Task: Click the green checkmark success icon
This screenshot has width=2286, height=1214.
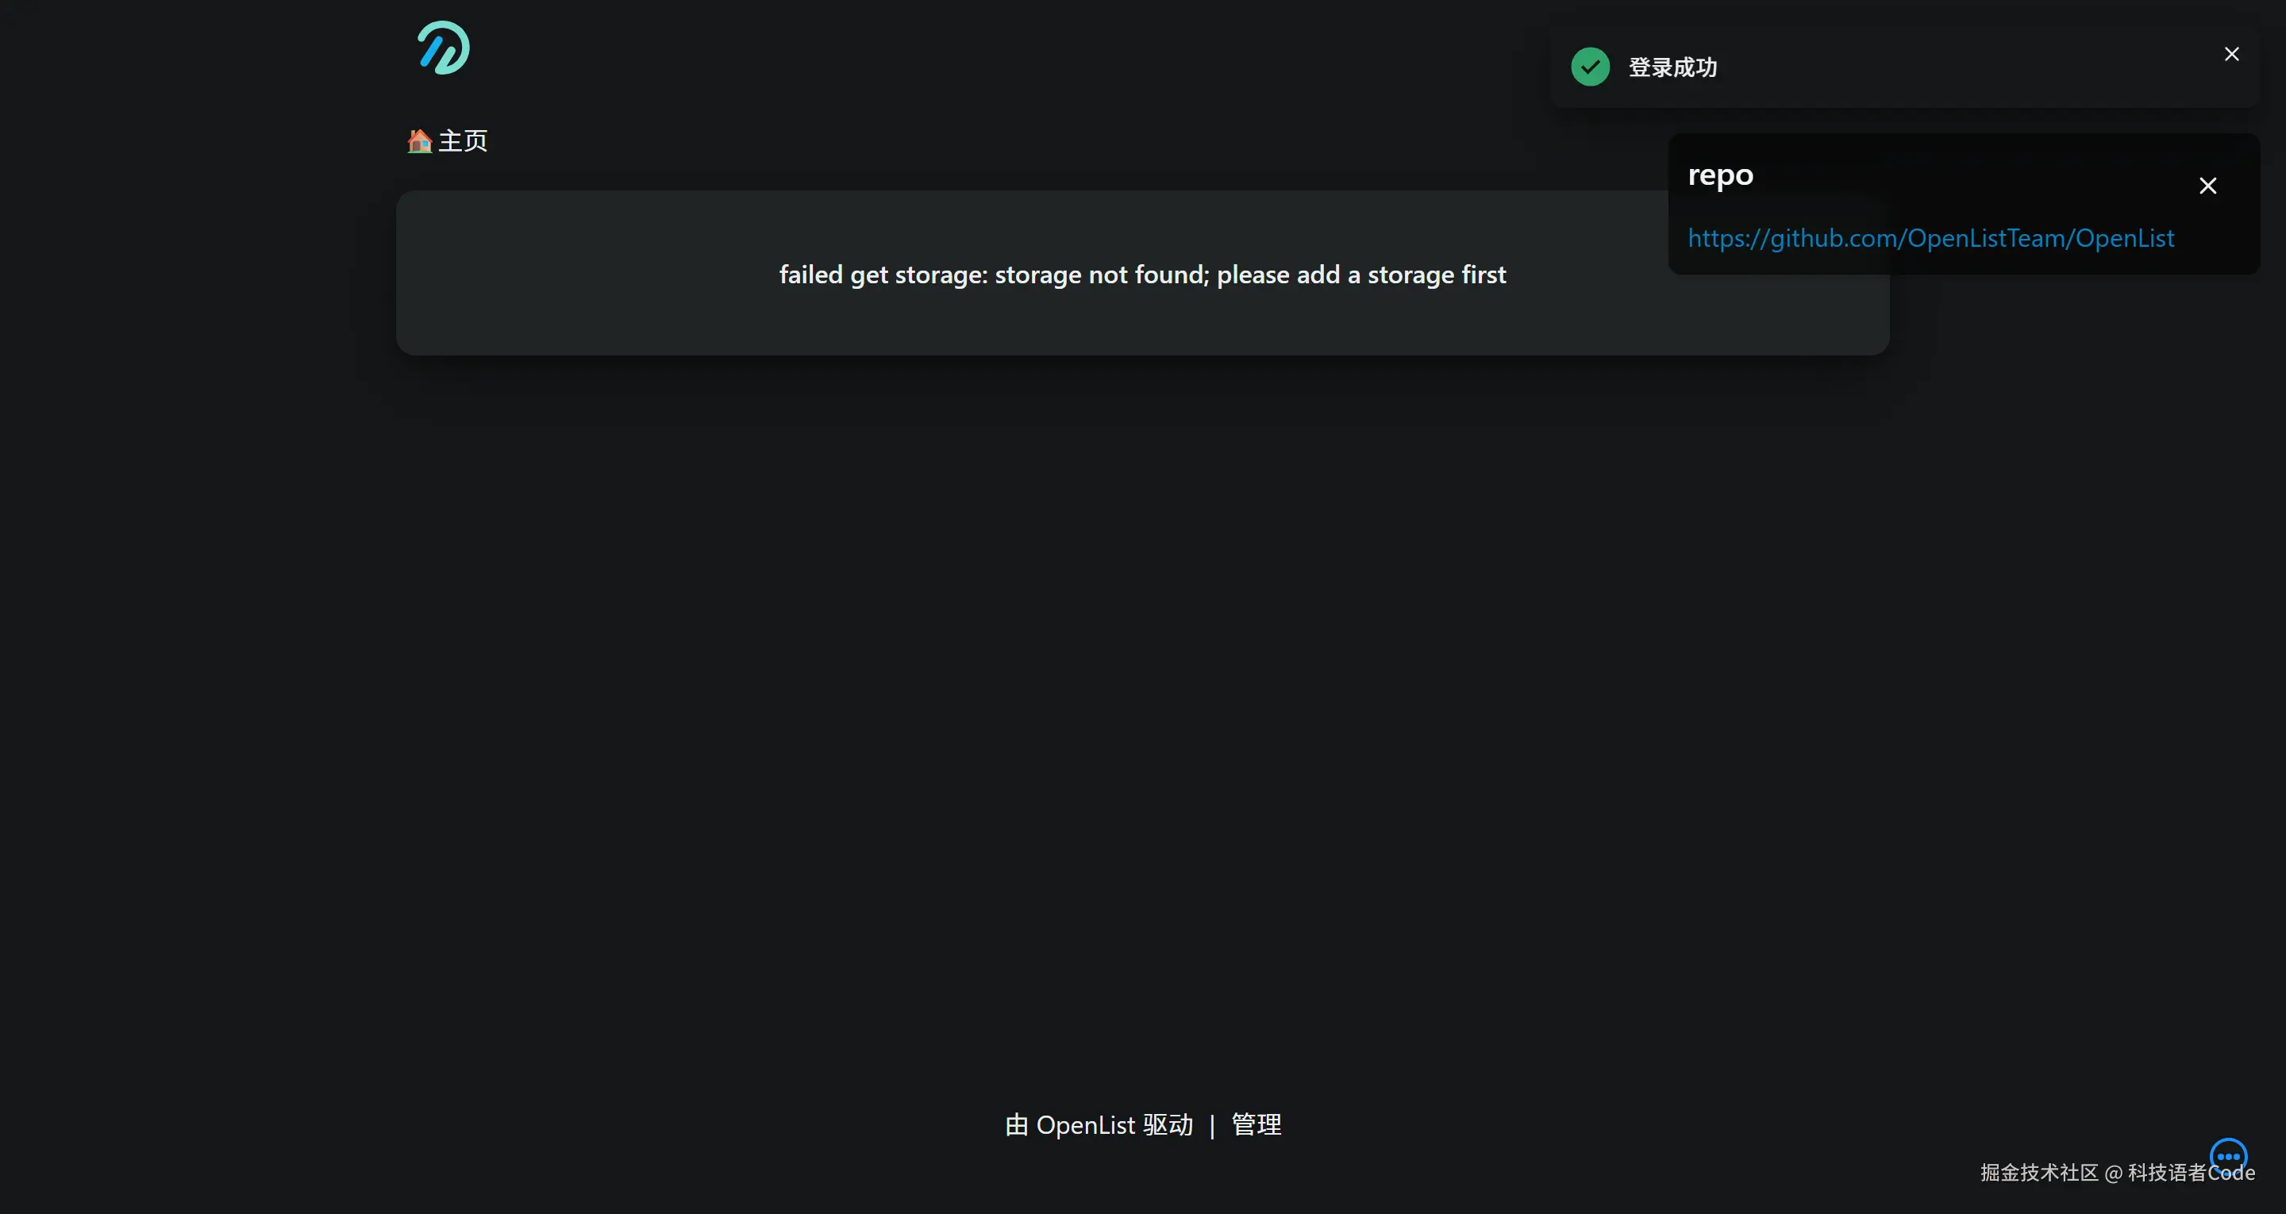Action: [x=1589, y=67]
